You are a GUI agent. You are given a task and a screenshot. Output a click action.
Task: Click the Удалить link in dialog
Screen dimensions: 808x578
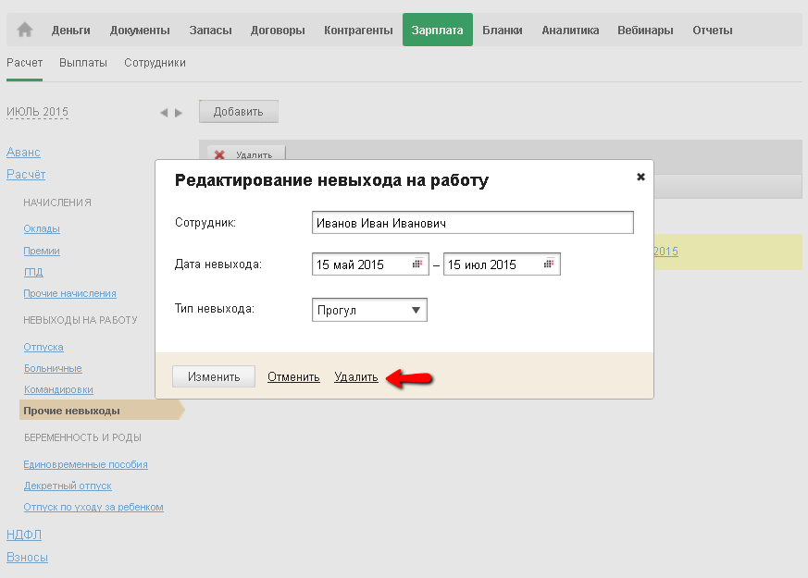[356, 376]
